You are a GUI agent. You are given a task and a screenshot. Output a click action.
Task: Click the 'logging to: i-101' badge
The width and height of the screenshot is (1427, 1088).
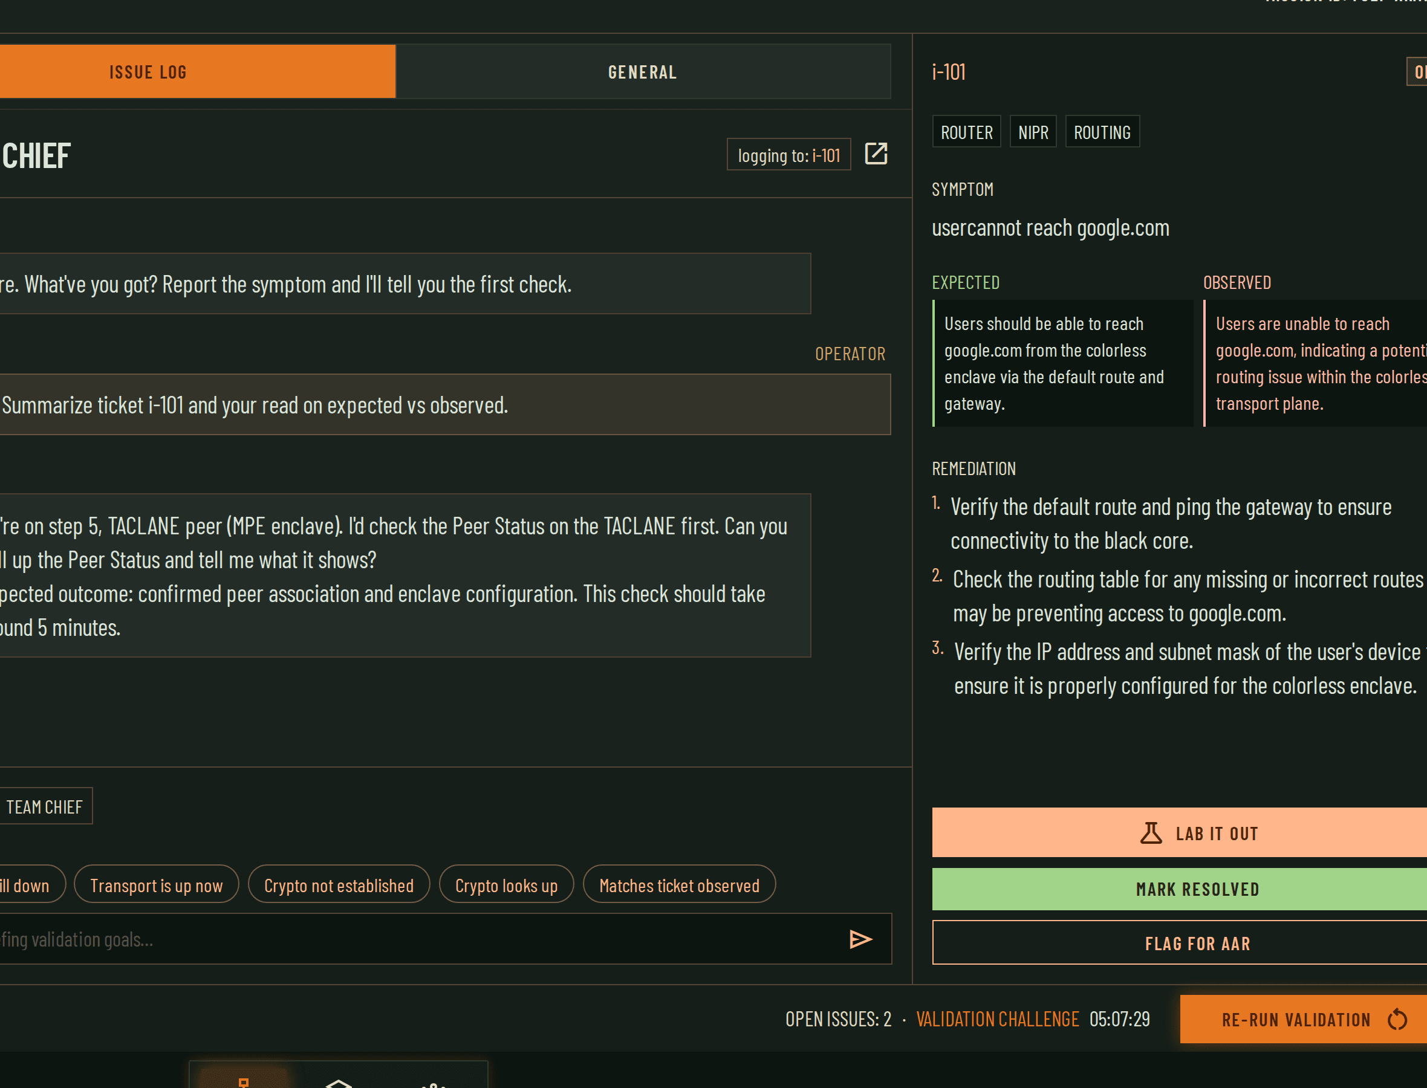click(788, 155)
